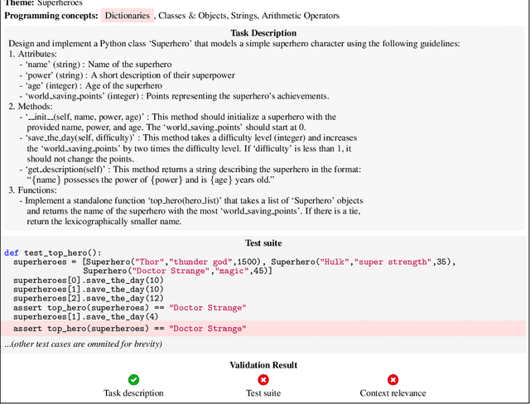Click the Programming concepts label
This screenshot has height=404, width=530.
(51, 16)
